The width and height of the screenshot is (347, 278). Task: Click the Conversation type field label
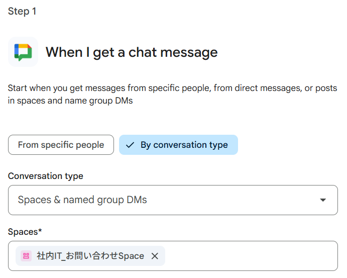(x=46, y=176)
